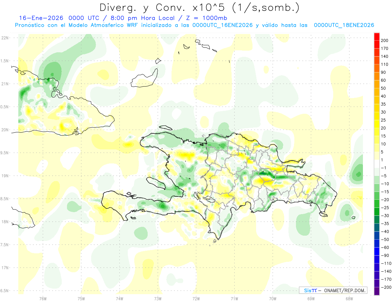Click the positive '25' scale label
Viewport: 392px width, 303px height.
click(384, 120)
